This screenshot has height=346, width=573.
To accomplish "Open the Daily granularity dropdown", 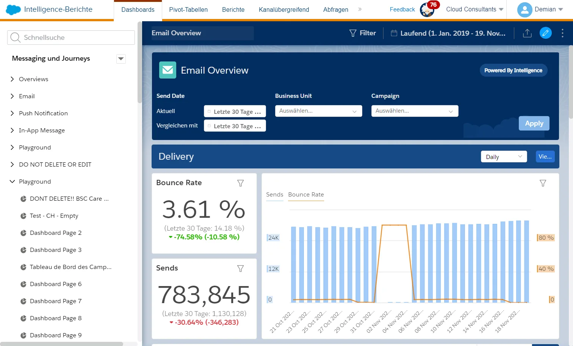I will click(x=504, y=157).
